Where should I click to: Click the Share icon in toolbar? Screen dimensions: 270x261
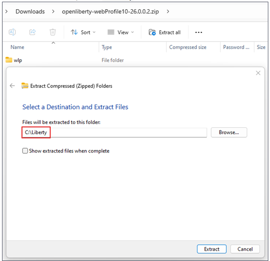(32, 32)
